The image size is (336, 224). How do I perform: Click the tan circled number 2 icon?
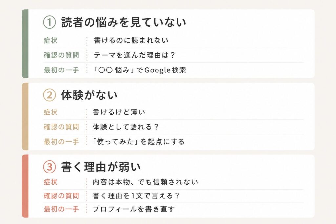pyautogui.click(x=50, y=95)
